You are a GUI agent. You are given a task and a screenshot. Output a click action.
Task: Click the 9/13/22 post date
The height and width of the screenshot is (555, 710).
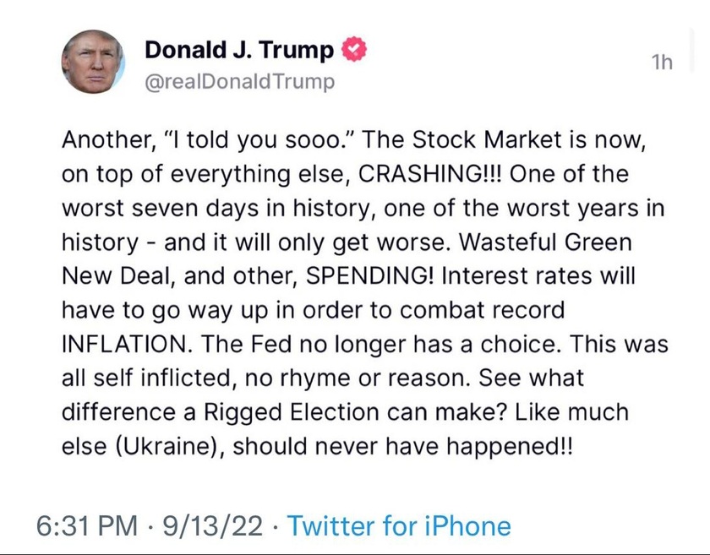(x=212, y=526)
